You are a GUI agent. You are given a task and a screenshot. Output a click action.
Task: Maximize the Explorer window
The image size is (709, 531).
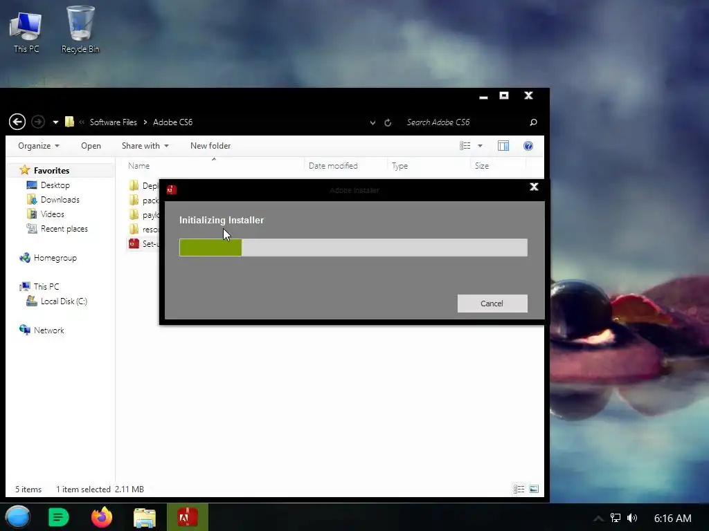504,95
